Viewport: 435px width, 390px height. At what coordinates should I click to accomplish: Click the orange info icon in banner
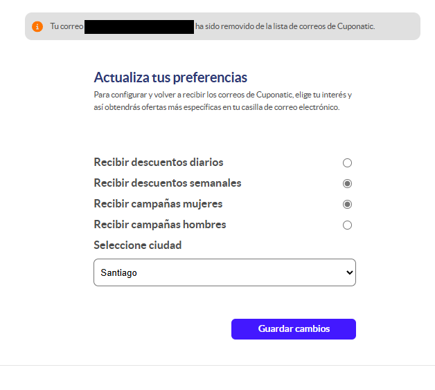point(37,26)
